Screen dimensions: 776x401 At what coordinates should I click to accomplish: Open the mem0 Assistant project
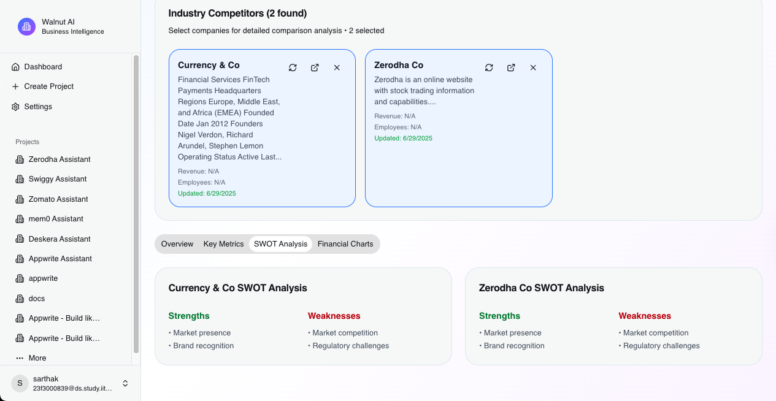coord(56,219)
